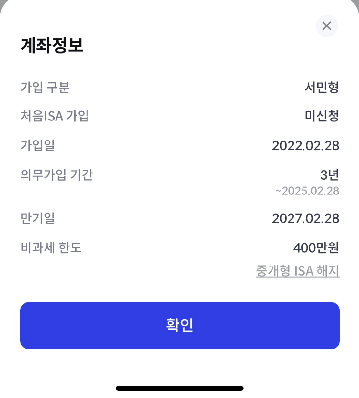This screenshot has width=359, height=398.
Task: Click the 2022.02.28 join date
Action: 305,146
